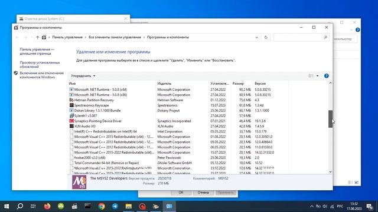Click the MSYS2 logo in details pane
378x212 pixels.
point(79,182)
